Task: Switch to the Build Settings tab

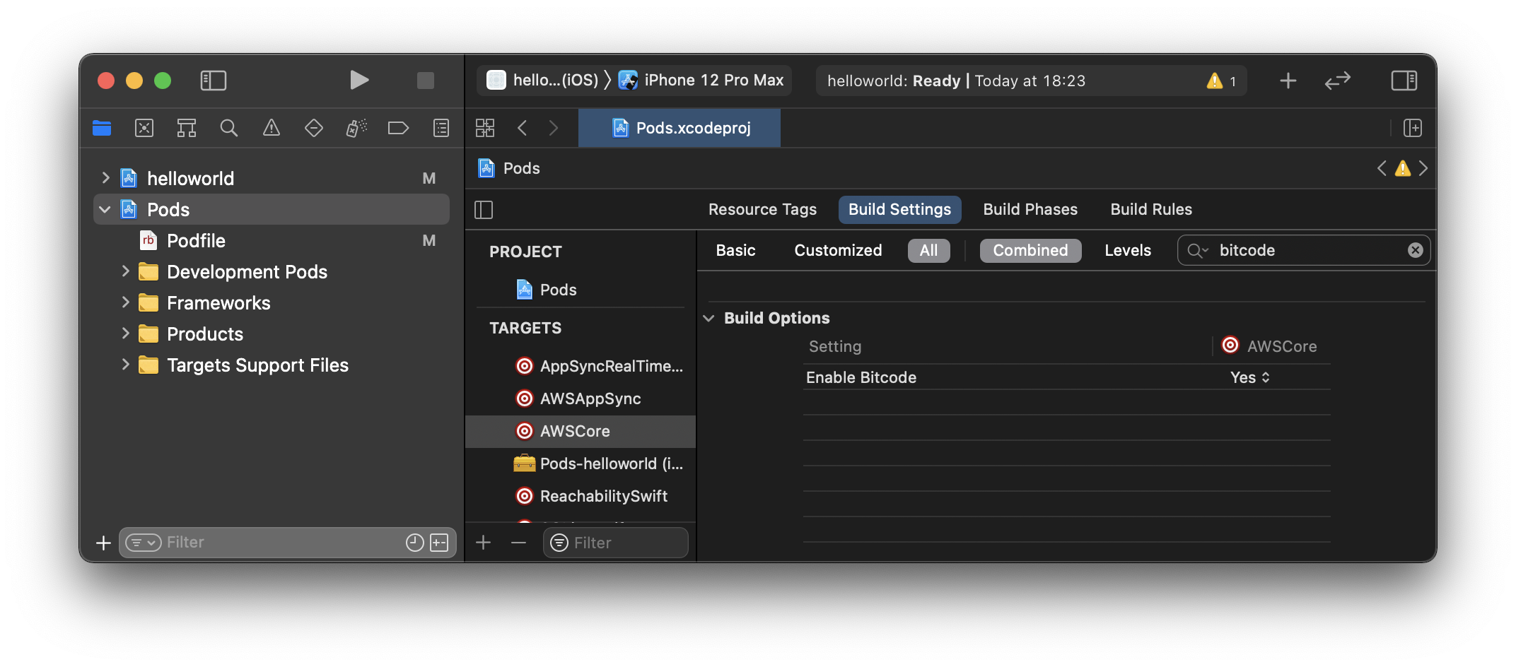Action: click(x=899, y=210)
